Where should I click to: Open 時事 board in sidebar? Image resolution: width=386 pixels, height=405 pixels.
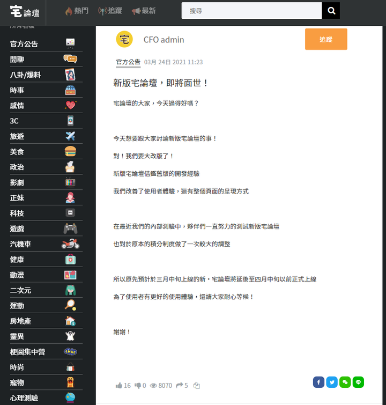click(x=46, y=90)
